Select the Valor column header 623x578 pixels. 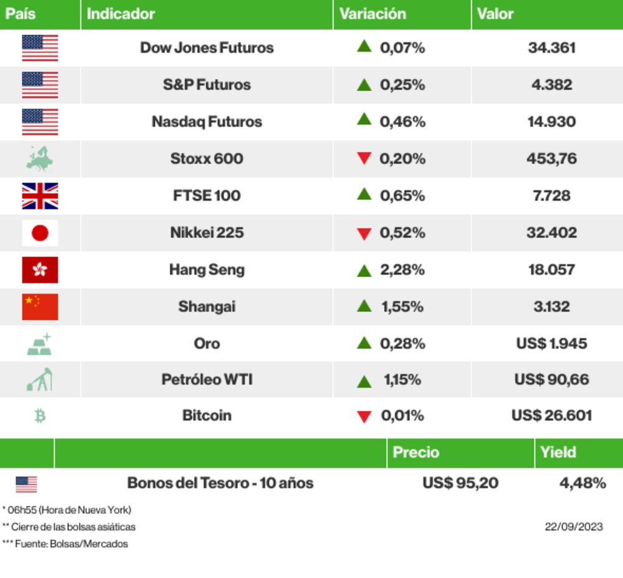tap(495, 14)
